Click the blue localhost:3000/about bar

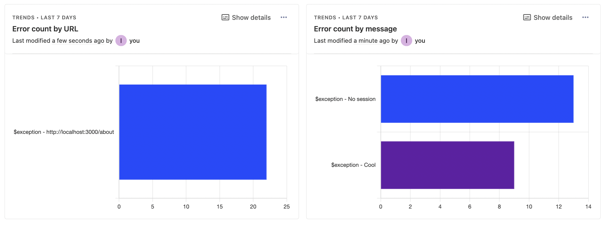point(193,132)
